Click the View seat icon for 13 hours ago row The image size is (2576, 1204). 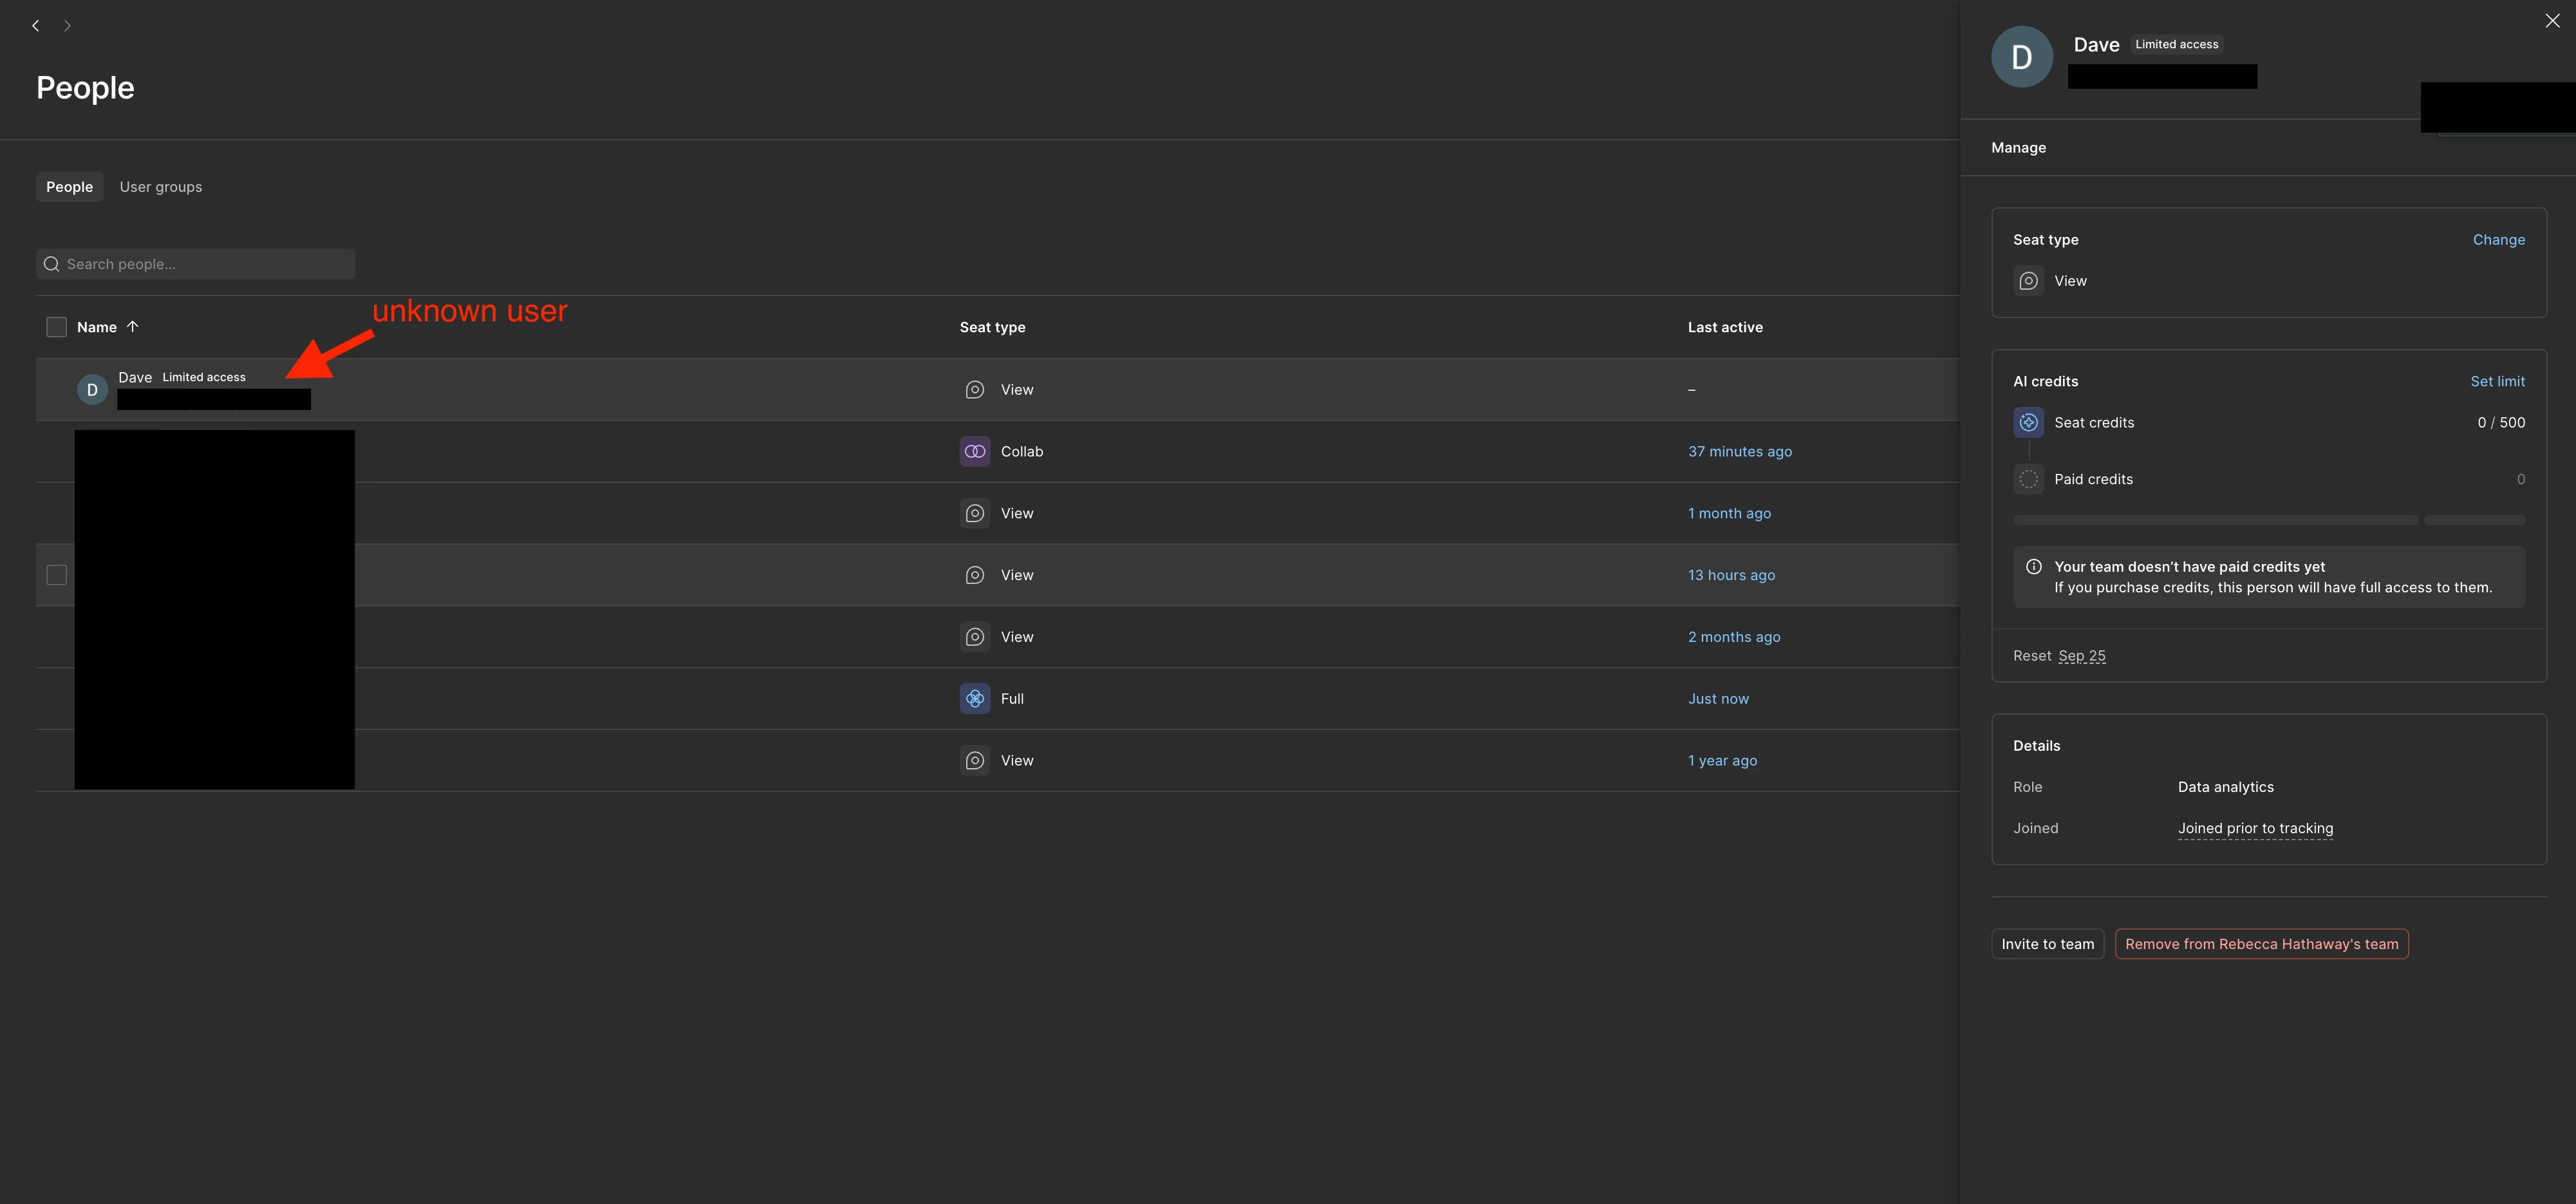click(975, 575)
